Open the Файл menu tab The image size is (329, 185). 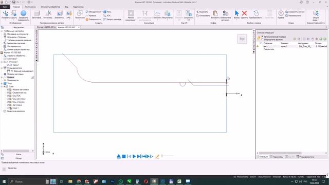pyautogui.click(x=5, y=7)
